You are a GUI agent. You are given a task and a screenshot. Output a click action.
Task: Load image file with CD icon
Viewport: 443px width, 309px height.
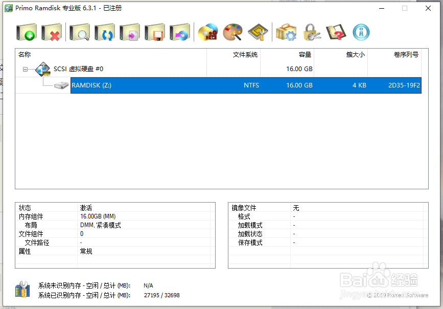tap(180, 32)
